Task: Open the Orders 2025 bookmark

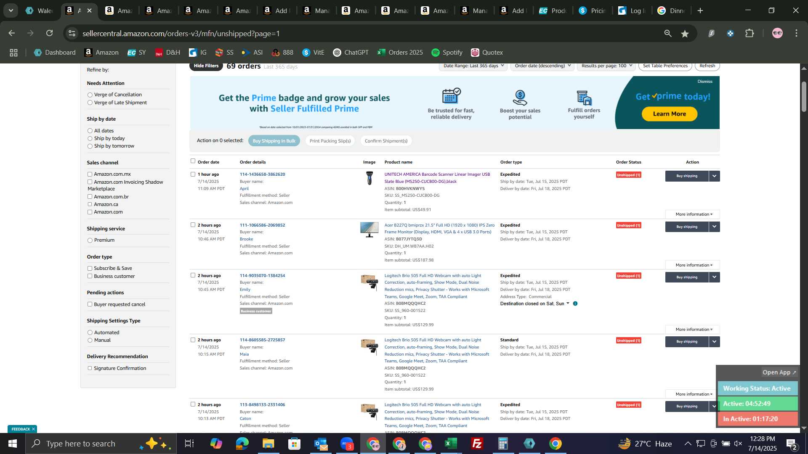Action: pos(400,53)
